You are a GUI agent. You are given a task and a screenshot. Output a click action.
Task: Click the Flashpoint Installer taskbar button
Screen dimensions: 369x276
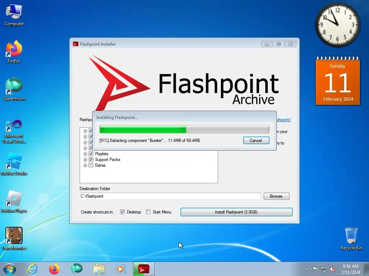click(144, 269)
